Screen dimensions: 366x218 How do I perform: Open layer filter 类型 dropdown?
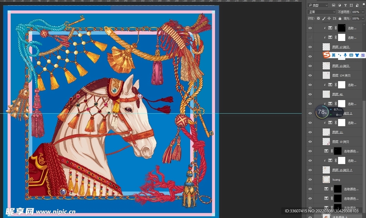coord(318,5)
